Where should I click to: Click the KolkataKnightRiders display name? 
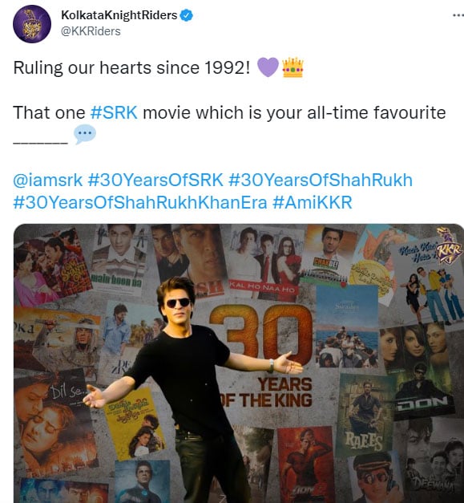(x=119, y=15)
